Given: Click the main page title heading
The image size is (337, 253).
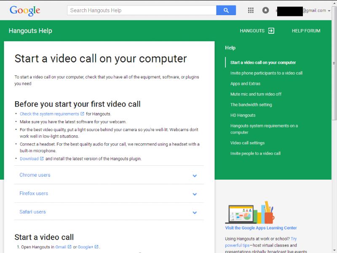Looking at the screenshot, I should tap(101, 59).
